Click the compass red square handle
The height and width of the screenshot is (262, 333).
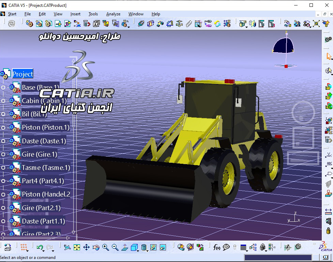pos(286,66)
